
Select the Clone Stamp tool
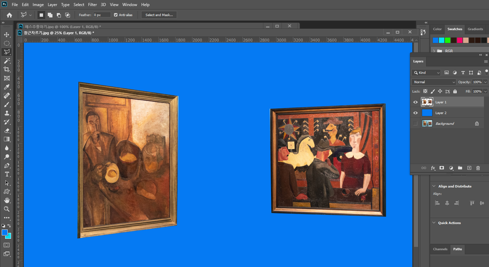pos(6,113)
